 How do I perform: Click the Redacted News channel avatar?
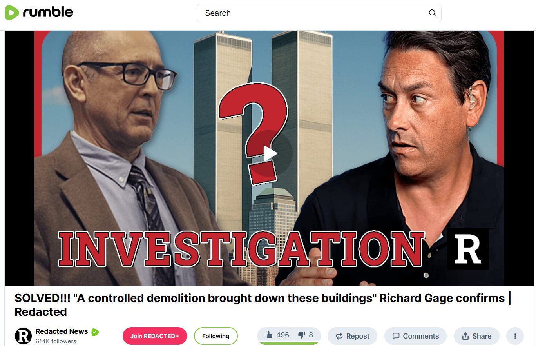(23, 336)
